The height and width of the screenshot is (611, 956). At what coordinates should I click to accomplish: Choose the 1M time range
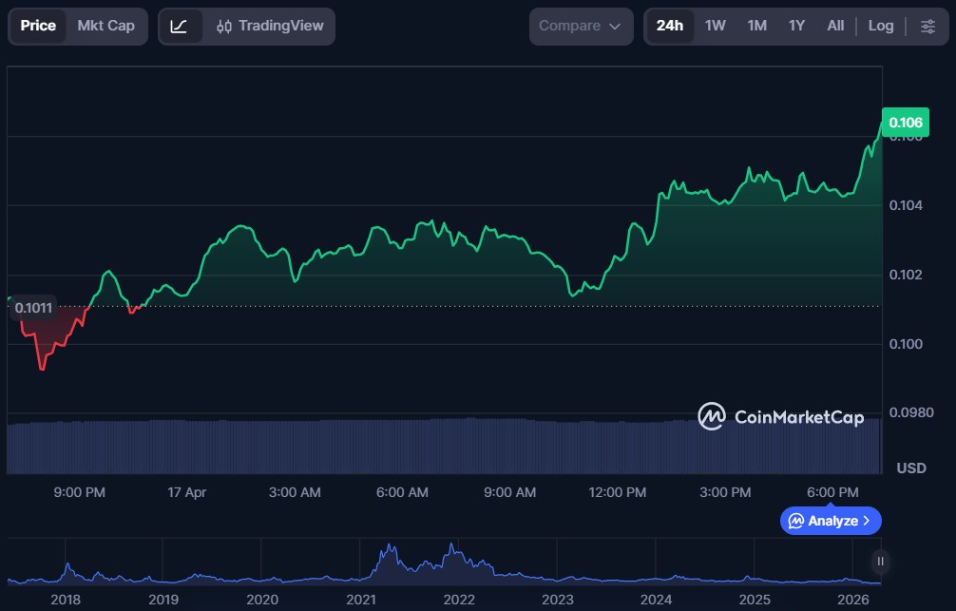coord(756,26)
